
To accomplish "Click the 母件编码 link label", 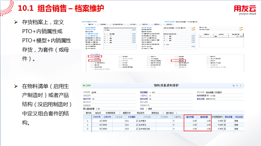I will tap(144, 92).
